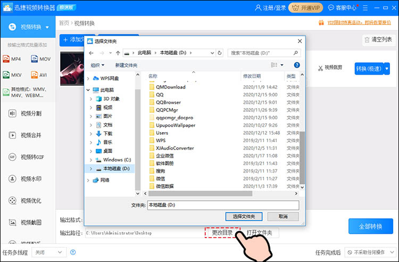Click the 客服中心 customer service icon

(331, 8)
